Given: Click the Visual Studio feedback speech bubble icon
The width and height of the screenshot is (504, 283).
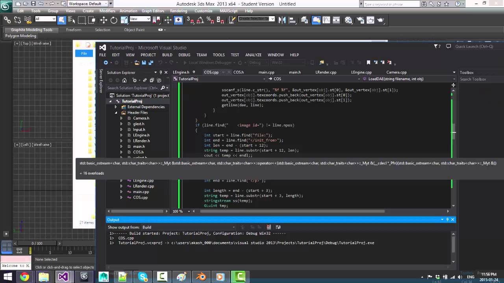Looking at the screenshot, I should [x=448, y=46].
